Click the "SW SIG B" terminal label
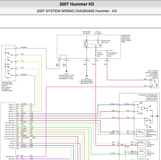Screen dimensions: 161x160 click(x=11, y=114)
